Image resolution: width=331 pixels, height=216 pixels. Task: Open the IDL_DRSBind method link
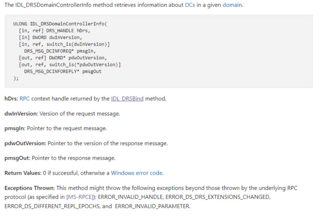pos(127,99)
